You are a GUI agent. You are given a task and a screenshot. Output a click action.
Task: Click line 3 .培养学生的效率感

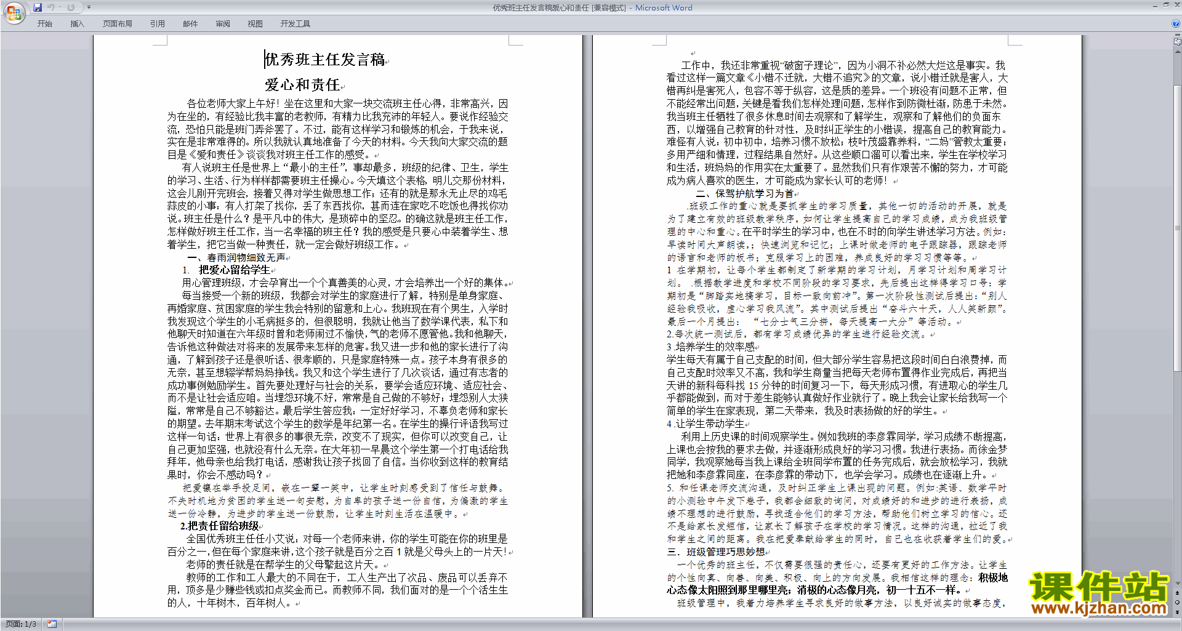(x=710, y=347)
